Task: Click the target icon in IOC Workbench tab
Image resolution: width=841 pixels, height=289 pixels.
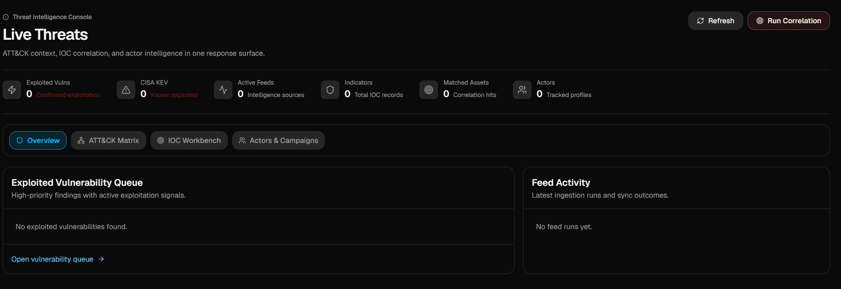Action: (x=161, y=140)
